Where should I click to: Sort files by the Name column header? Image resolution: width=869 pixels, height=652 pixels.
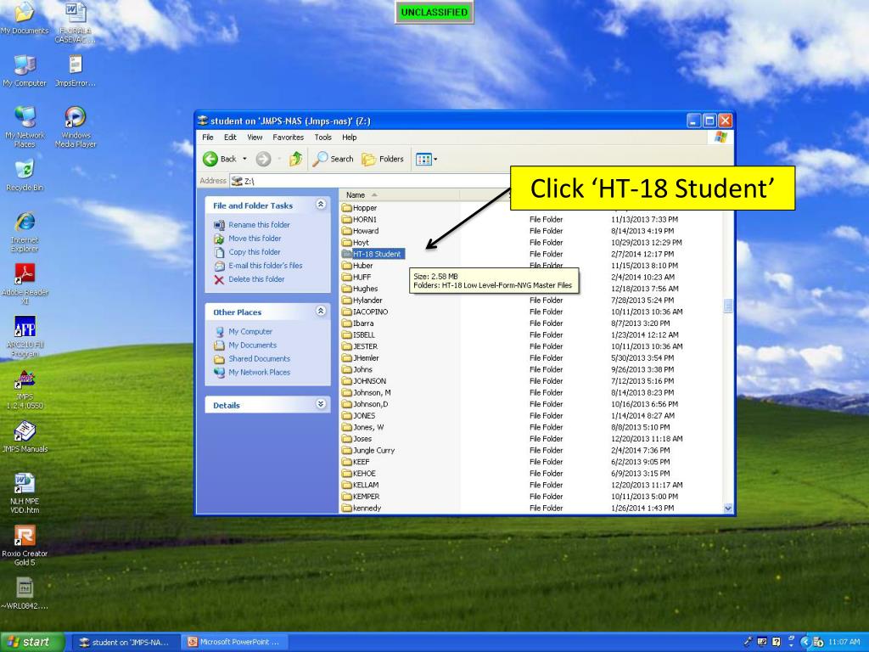point(399,194)
